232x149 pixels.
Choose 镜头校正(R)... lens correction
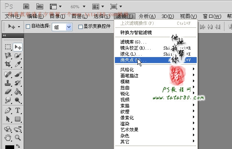click(156, 48)
